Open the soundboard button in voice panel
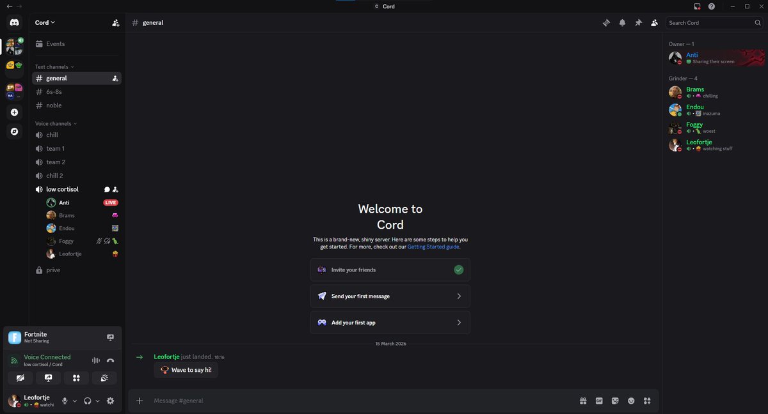768x414 pixels. [x=104, y=378]
